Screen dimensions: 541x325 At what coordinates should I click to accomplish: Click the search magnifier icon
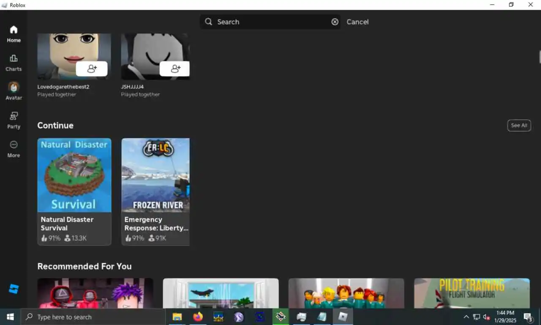point(208,22)
